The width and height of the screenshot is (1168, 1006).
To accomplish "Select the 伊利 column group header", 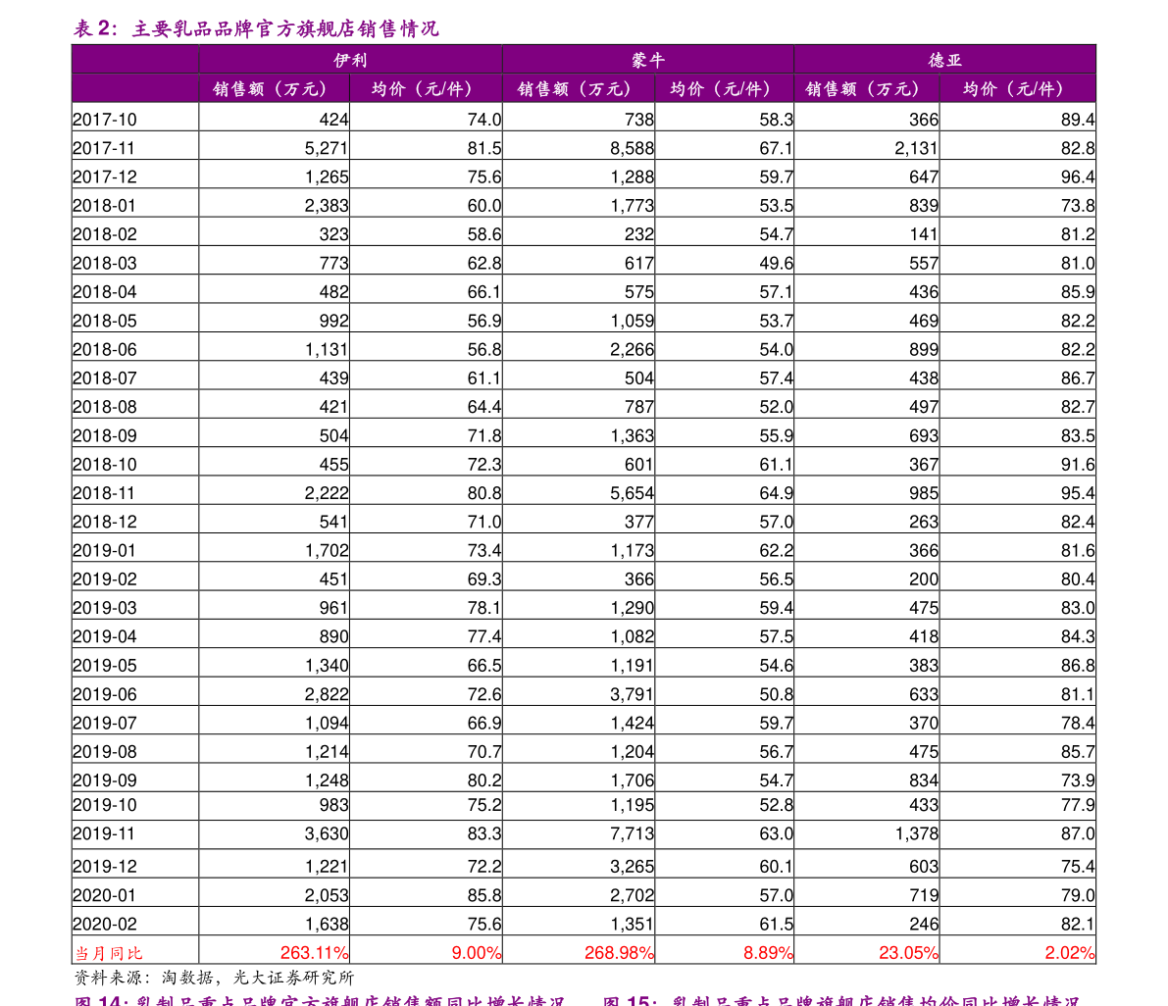I will coord(350,61).
